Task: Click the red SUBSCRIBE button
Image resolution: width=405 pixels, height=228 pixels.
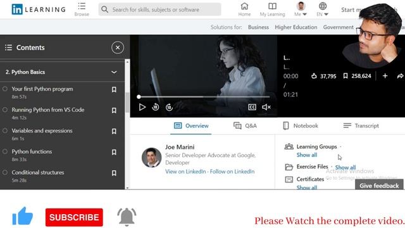Action: point(74,217)
